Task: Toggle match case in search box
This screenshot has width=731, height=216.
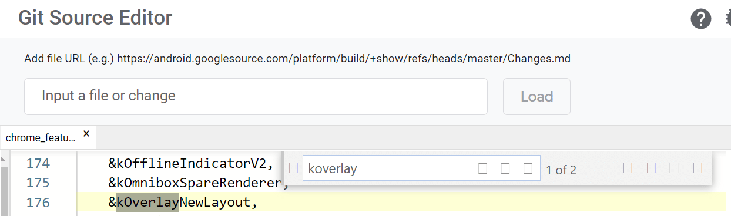Action: coord(483,169)
